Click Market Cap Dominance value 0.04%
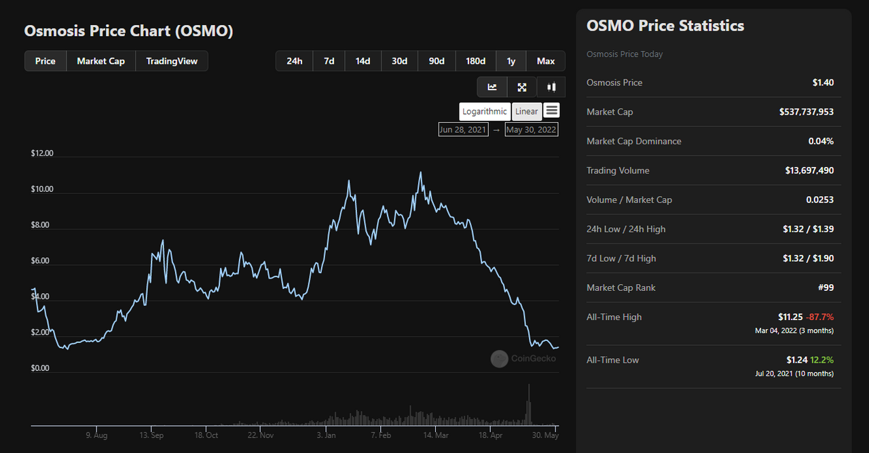Viewport: 869px width, 453px height. coord(821,141)
